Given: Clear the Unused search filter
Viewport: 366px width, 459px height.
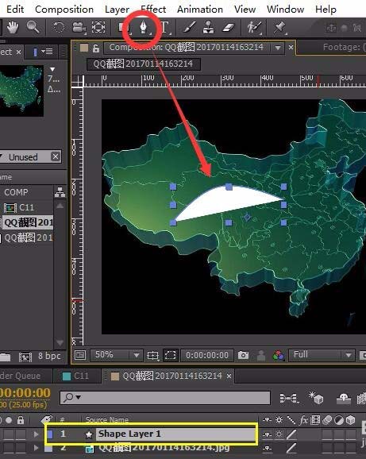Looking at the screenshot, I should 56,156.
